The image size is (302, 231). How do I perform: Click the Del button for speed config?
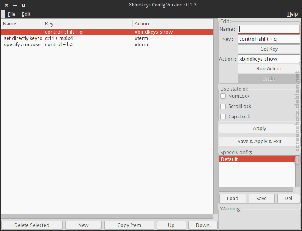click(288, 199)
